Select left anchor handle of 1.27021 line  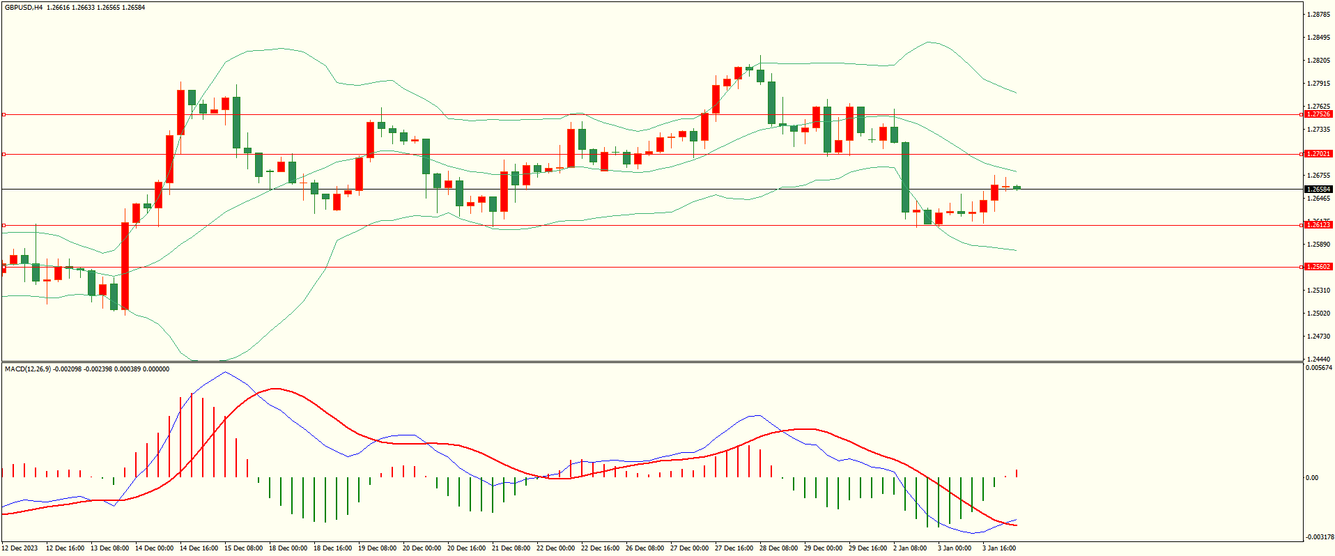pos(3,154)
